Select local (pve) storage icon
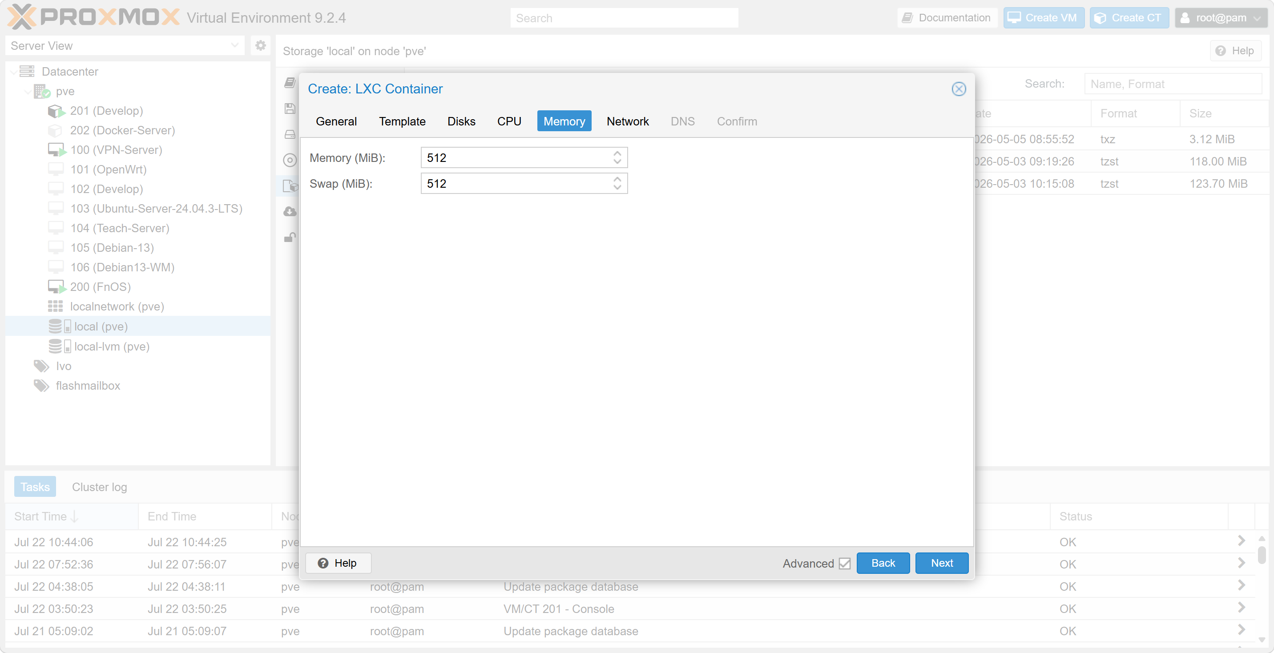 [59, 326]
